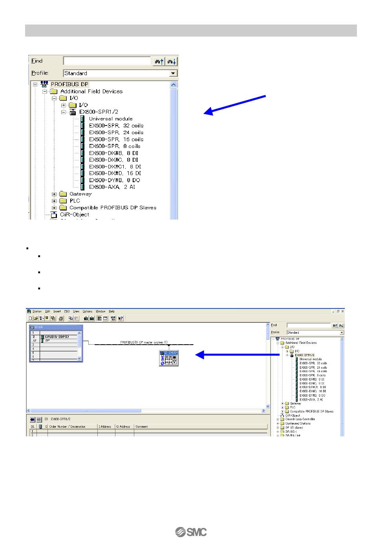
Task: Click the Q Address column header
Action: pyautogui.click(x=124, y=426)
